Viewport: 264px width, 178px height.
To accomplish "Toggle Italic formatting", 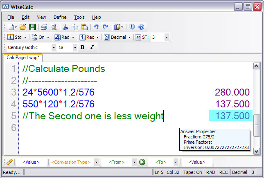I will click(x=92, y=47).
